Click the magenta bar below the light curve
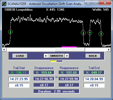 [x=69, y=47]
